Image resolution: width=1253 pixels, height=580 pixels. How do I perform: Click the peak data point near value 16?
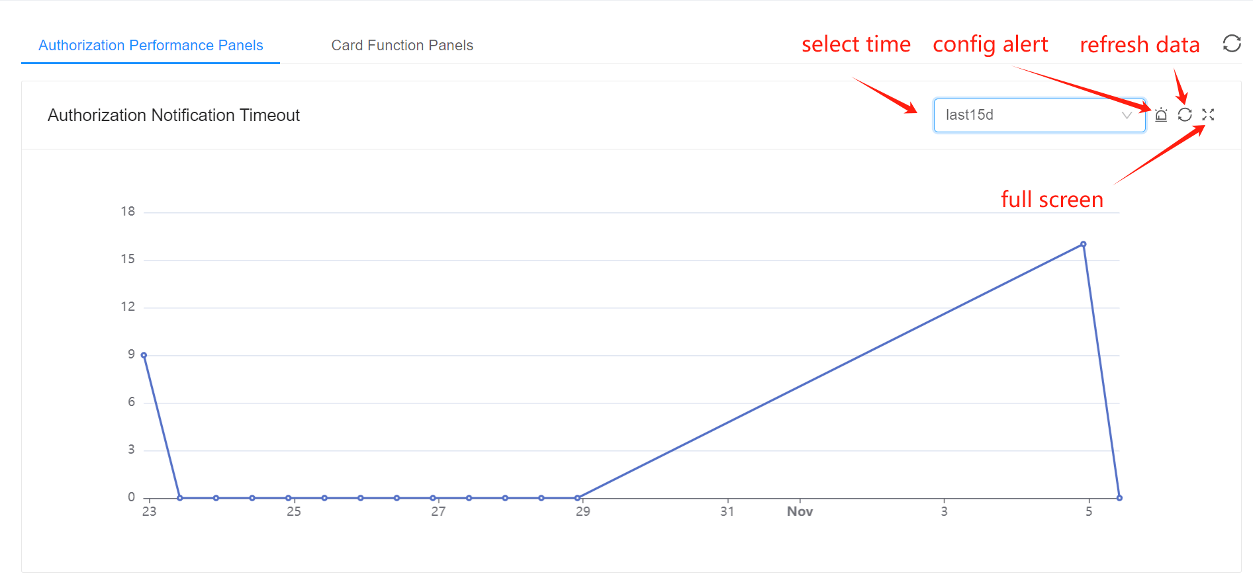[1084, 244]
